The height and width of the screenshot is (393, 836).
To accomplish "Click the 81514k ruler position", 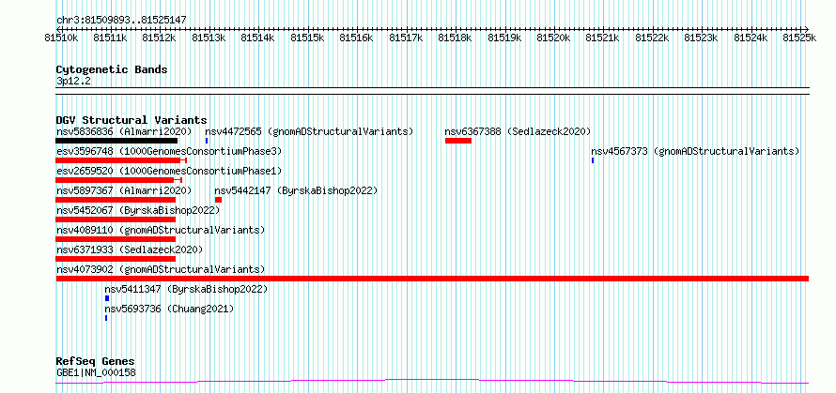I will 258,38.
